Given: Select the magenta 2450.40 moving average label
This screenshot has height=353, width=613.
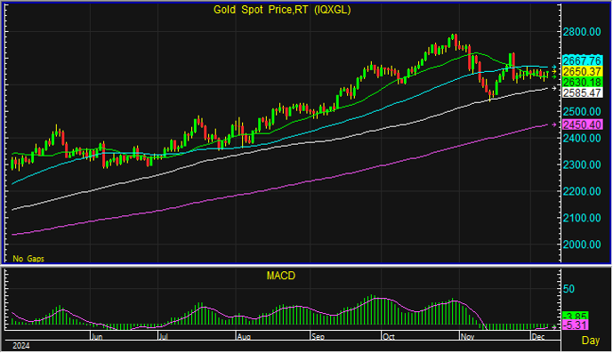Looking at the screenshot, I should [x=582, y=124].
